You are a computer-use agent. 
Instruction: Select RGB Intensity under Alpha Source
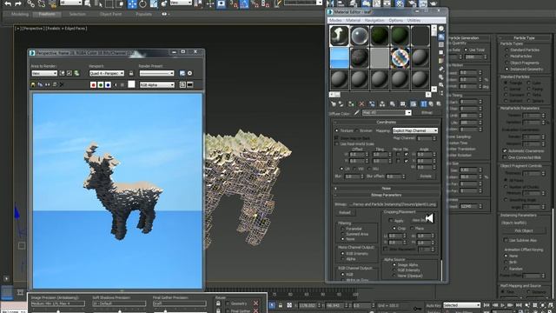click(394, 270)
